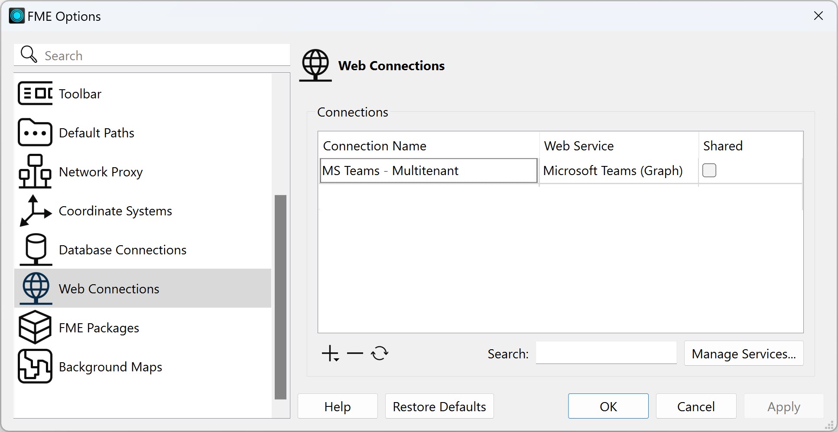The height and width of the screenshot is (432, 838).
Task: Select Database Connections cylinder icon
Action: [x=35, y=250]
